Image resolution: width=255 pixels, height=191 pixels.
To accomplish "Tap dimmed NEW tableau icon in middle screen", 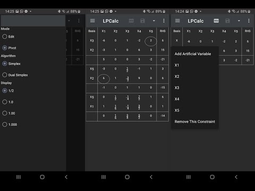I will (x=131, y=21).
